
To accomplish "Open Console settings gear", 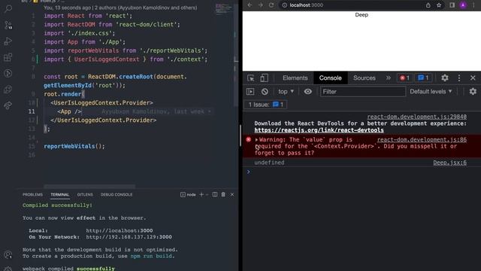I will coord(473,91).
